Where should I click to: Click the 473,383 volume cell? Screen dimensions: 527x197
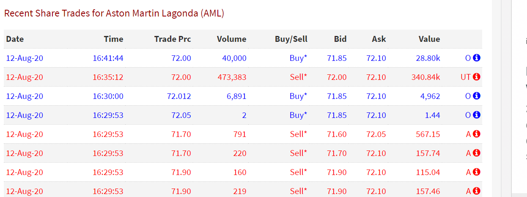[x=231, y=77]
